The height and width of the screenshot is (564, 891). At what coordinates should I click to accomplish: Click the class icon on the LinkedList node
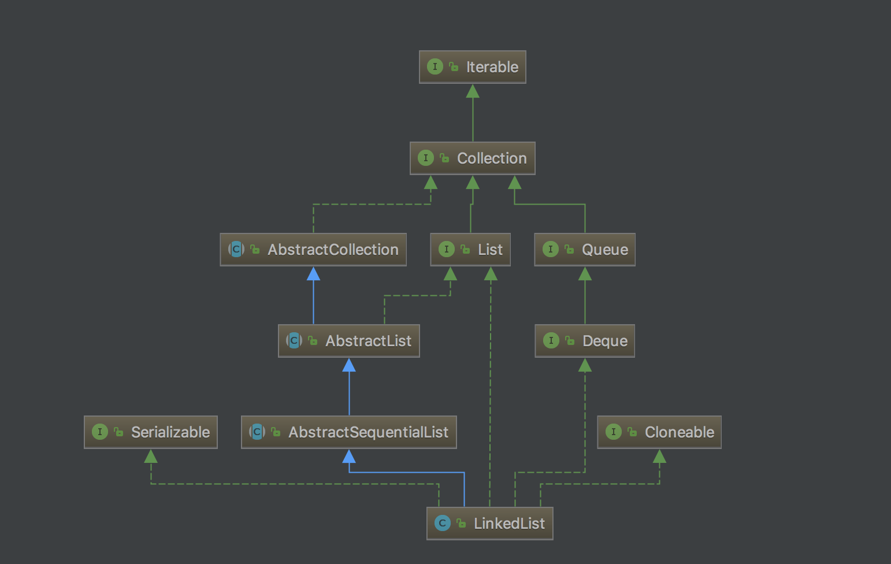[x=442, y=524]
